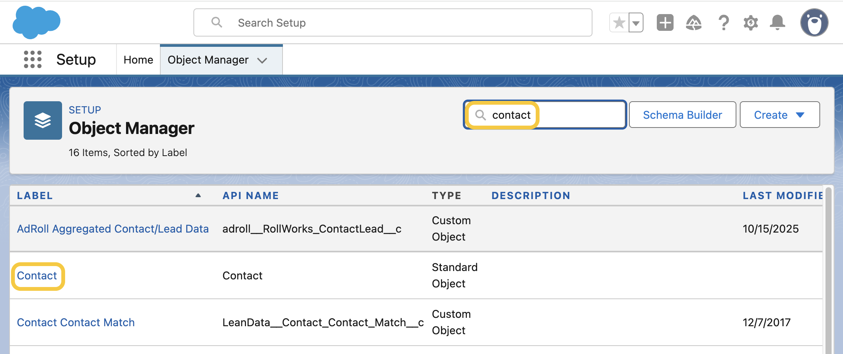Open the notifications bell
The width and height of the screenshot is (843, 354).
point(777,23)
